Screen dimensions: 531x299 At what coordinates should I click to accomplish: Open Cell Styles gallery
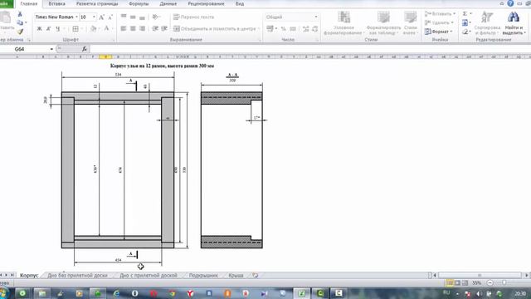point(410,22)
